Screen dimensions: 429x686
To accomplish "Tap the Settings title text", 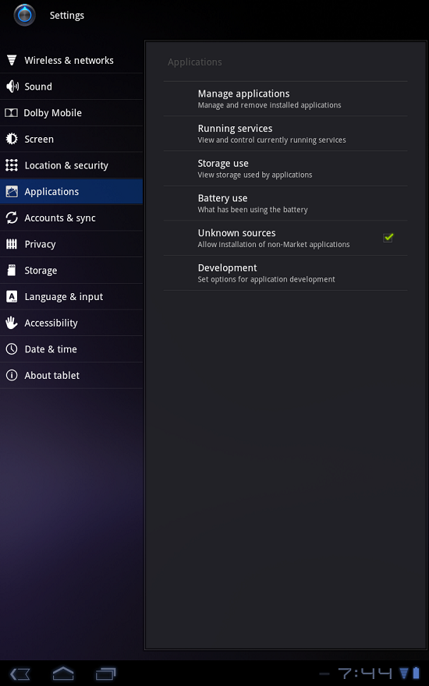I will coord(67,16).
